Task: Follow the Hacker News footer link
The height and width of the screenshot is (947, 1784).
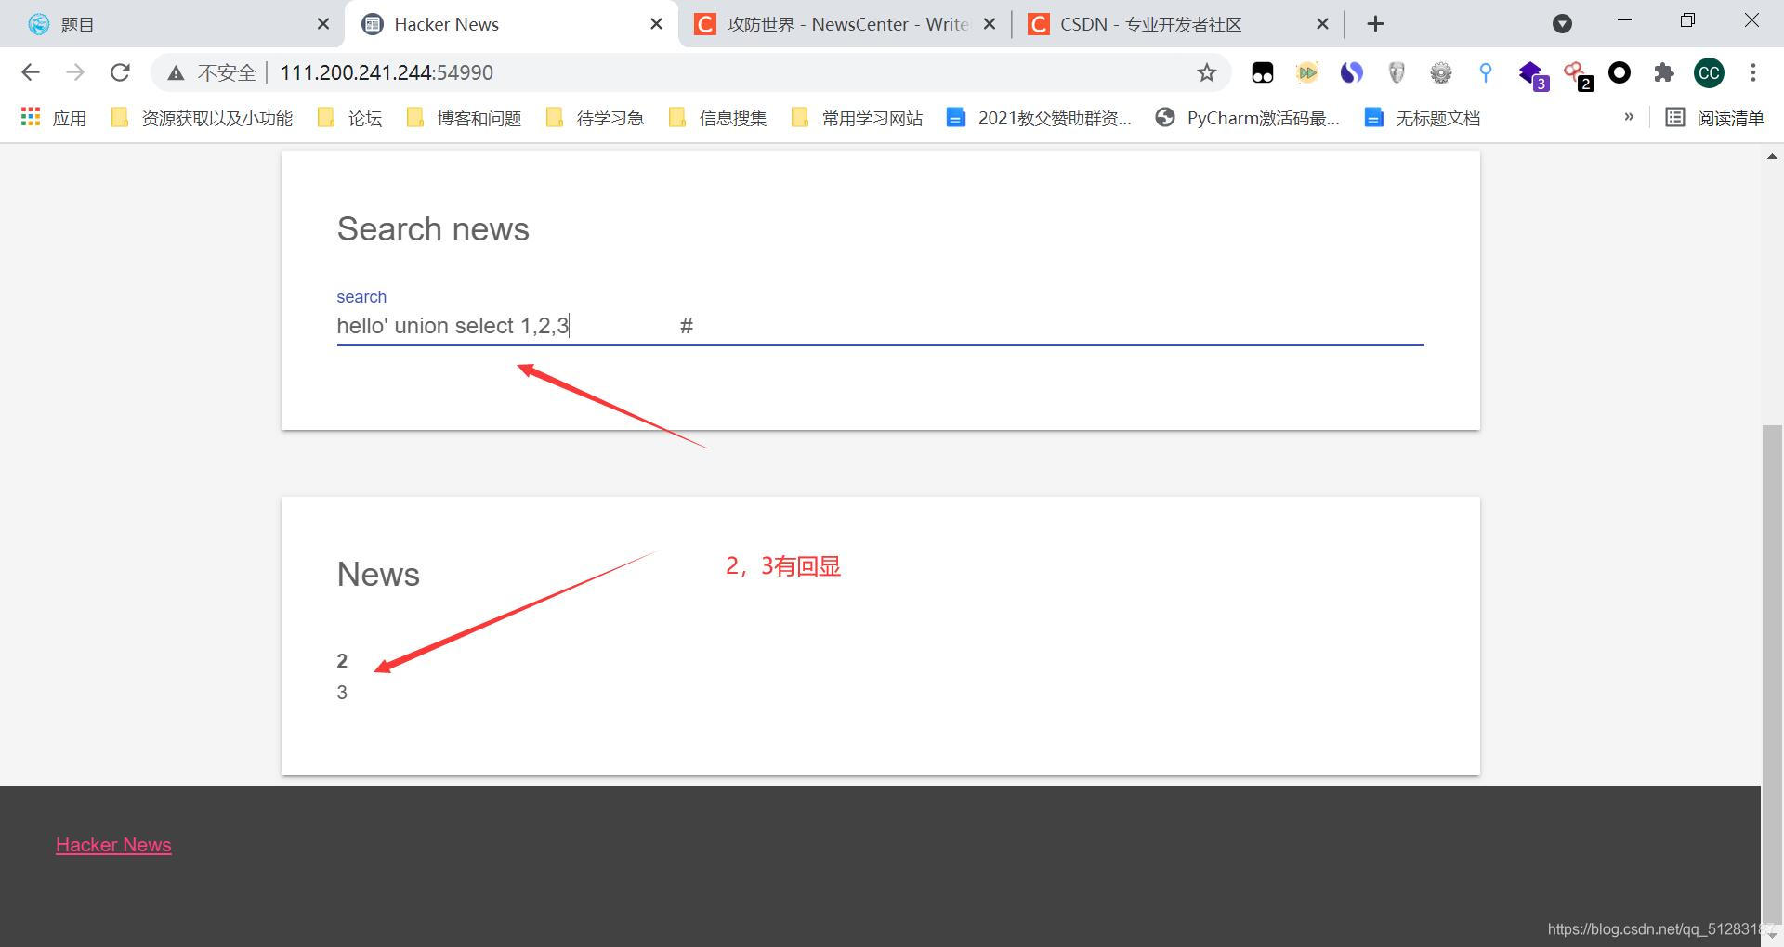Action: pyautogui.click(x=113, y=845)
